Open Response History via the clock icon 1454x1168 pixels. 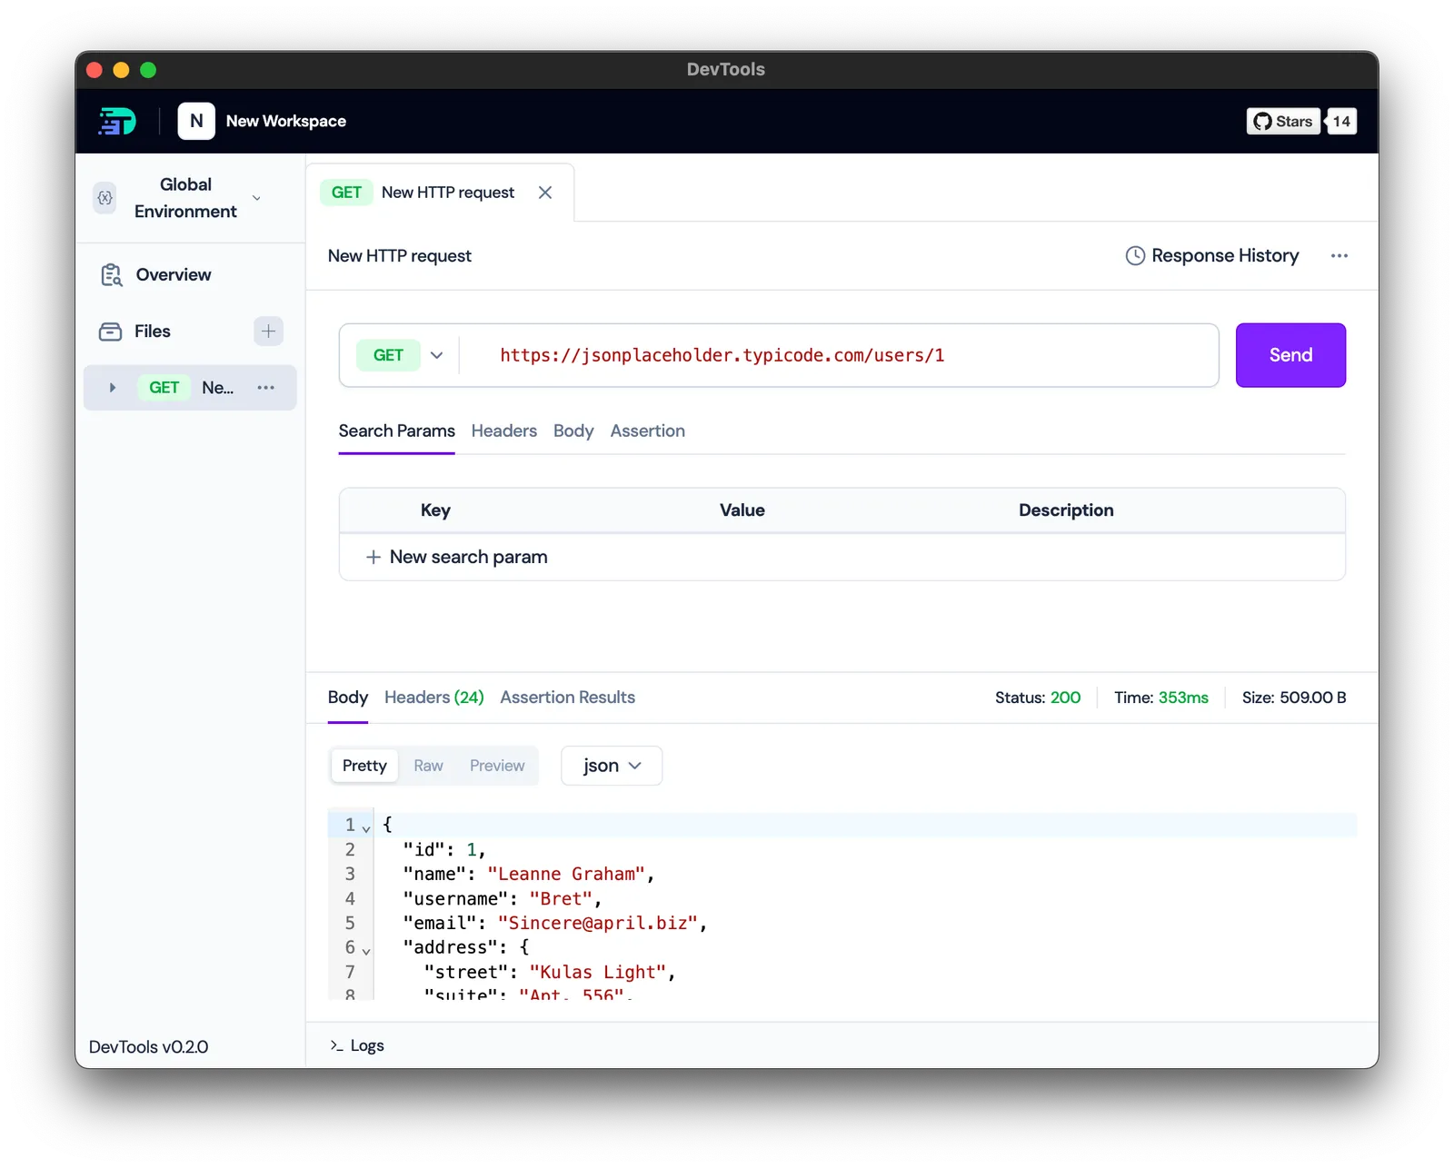point(1135,256)
